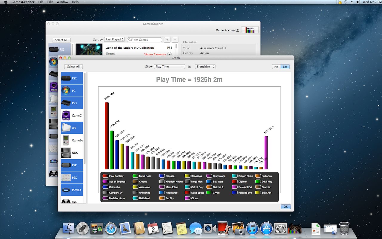Deselect PSVITA platform in Graph window
The width and height of the screenshot is (382, 239).
(72, 190)
